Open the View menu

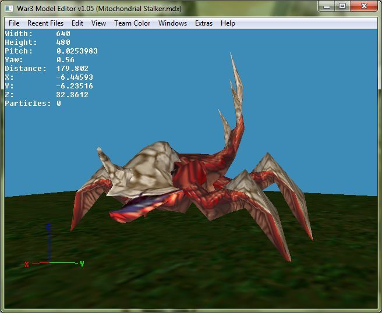[x=98, y=23]
